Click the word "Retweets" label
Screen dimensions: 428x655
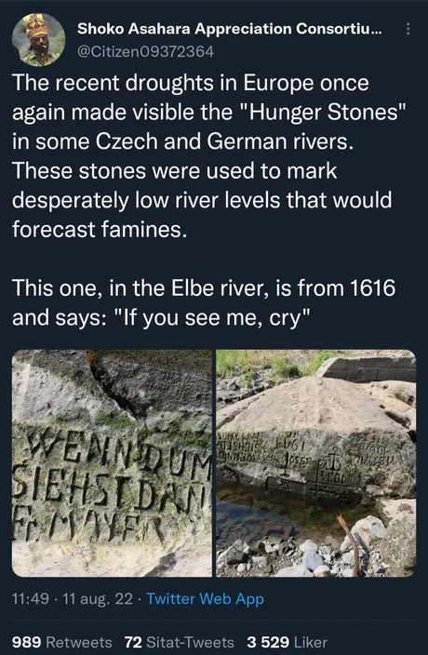point(78,642)
